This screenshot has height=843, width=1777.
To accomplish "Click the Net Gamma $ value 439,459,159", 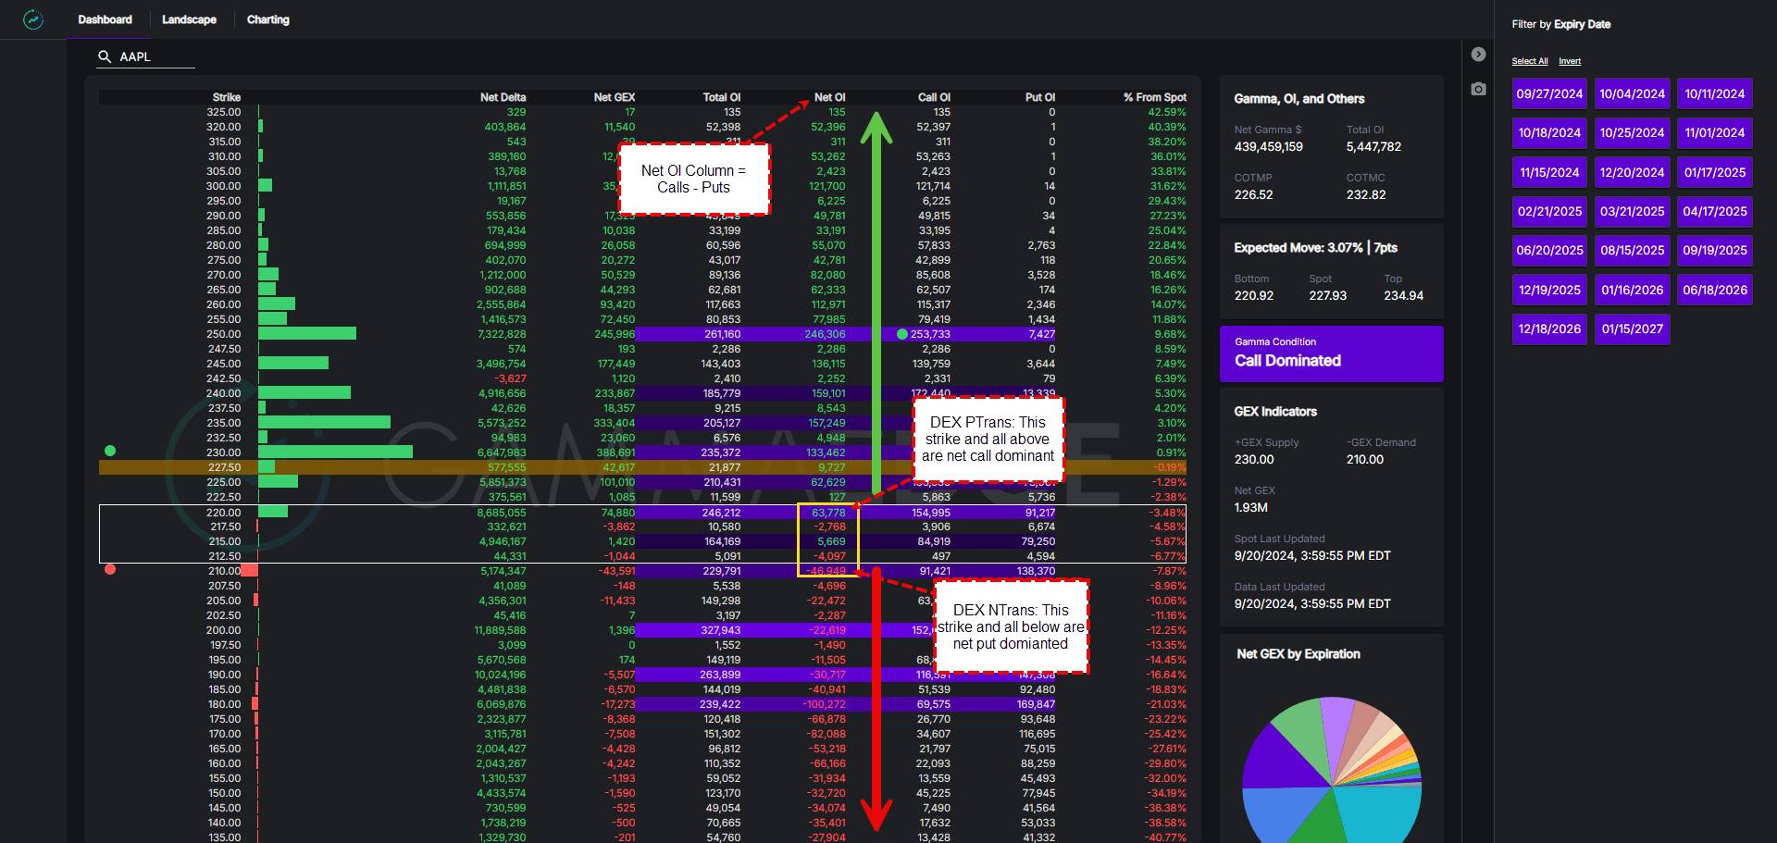I will (1268, 146).
